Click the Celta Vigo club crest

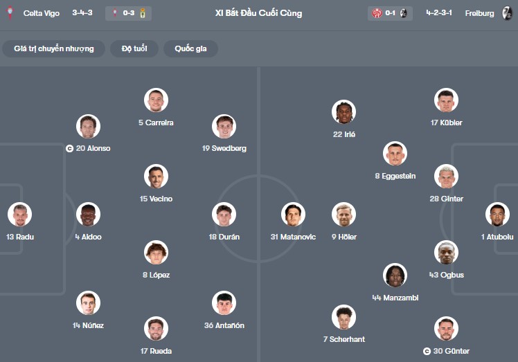point(10,13)
